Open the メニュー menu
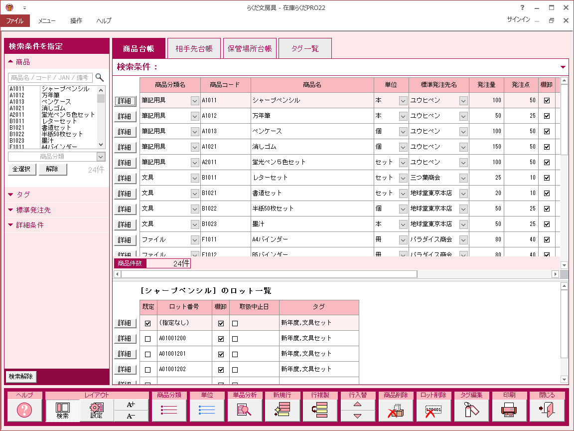The image size is (574, 431). [x=47, y=20]
